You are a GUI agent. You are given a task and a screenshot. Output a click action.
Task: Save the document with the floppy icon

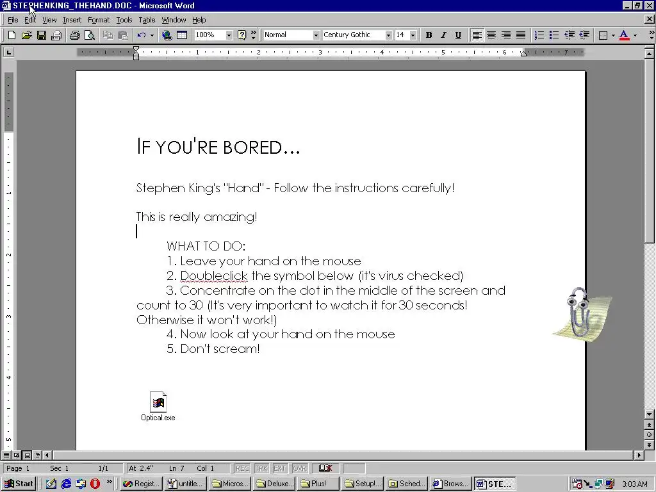point(42,35)
